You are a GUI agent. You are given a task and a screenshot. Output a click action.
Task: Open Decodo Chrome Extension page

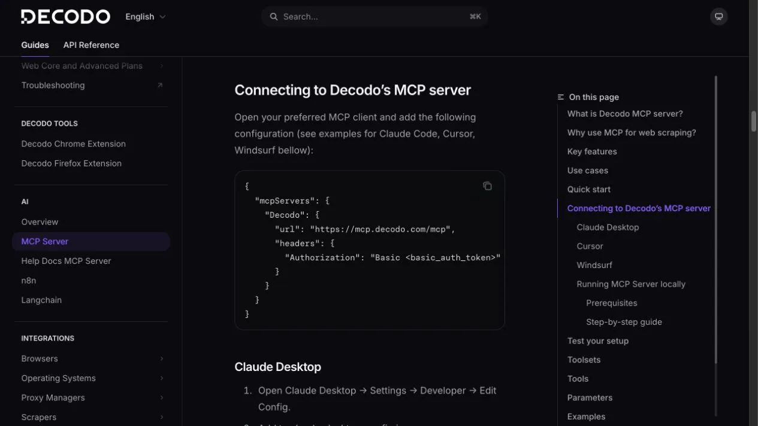point(73,144)
